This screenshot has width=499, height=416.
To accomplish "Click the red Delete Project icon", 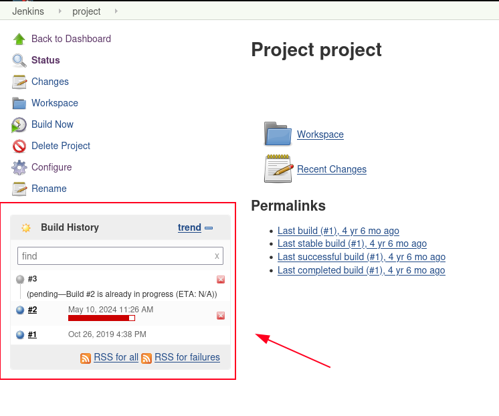I will click(19, 146).
